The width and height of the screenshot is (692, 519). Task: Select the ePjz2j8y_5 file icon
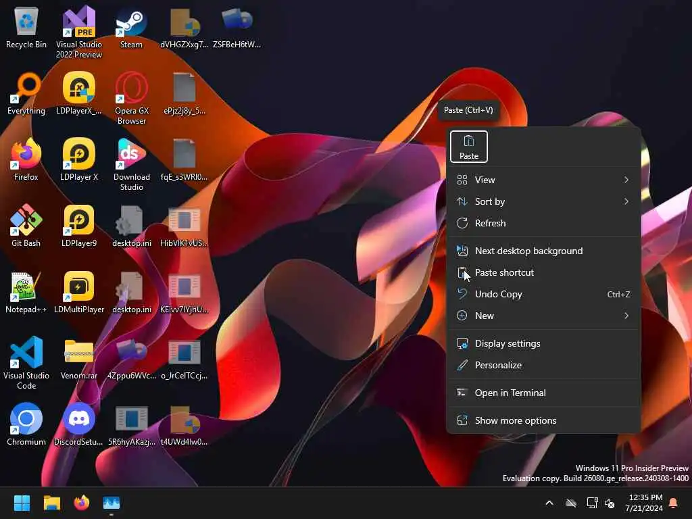(x=184, y=93)
